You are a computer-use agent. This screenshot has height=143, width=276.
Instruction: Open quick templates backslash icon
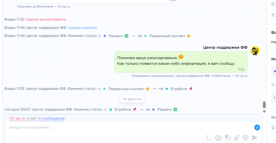click(209, 138)
